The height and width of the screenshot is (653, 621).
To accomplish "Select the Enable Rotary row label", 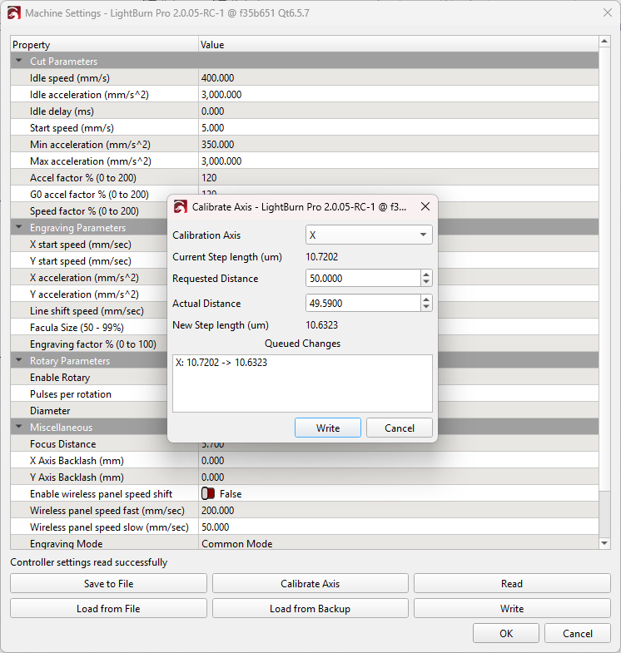I will tap(60, 378).
